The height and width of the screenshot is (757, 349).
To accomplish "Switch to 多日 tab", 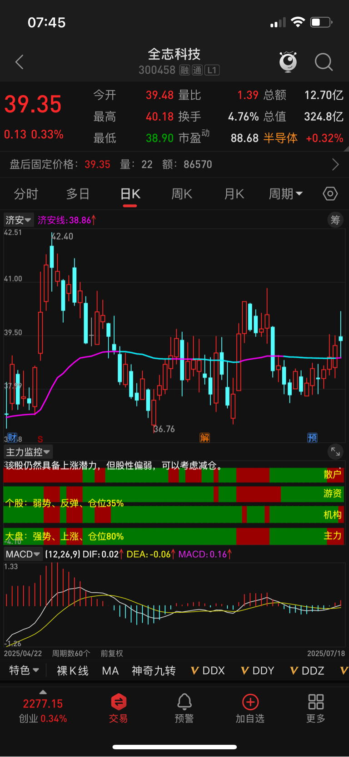I will tap(78, 194).
